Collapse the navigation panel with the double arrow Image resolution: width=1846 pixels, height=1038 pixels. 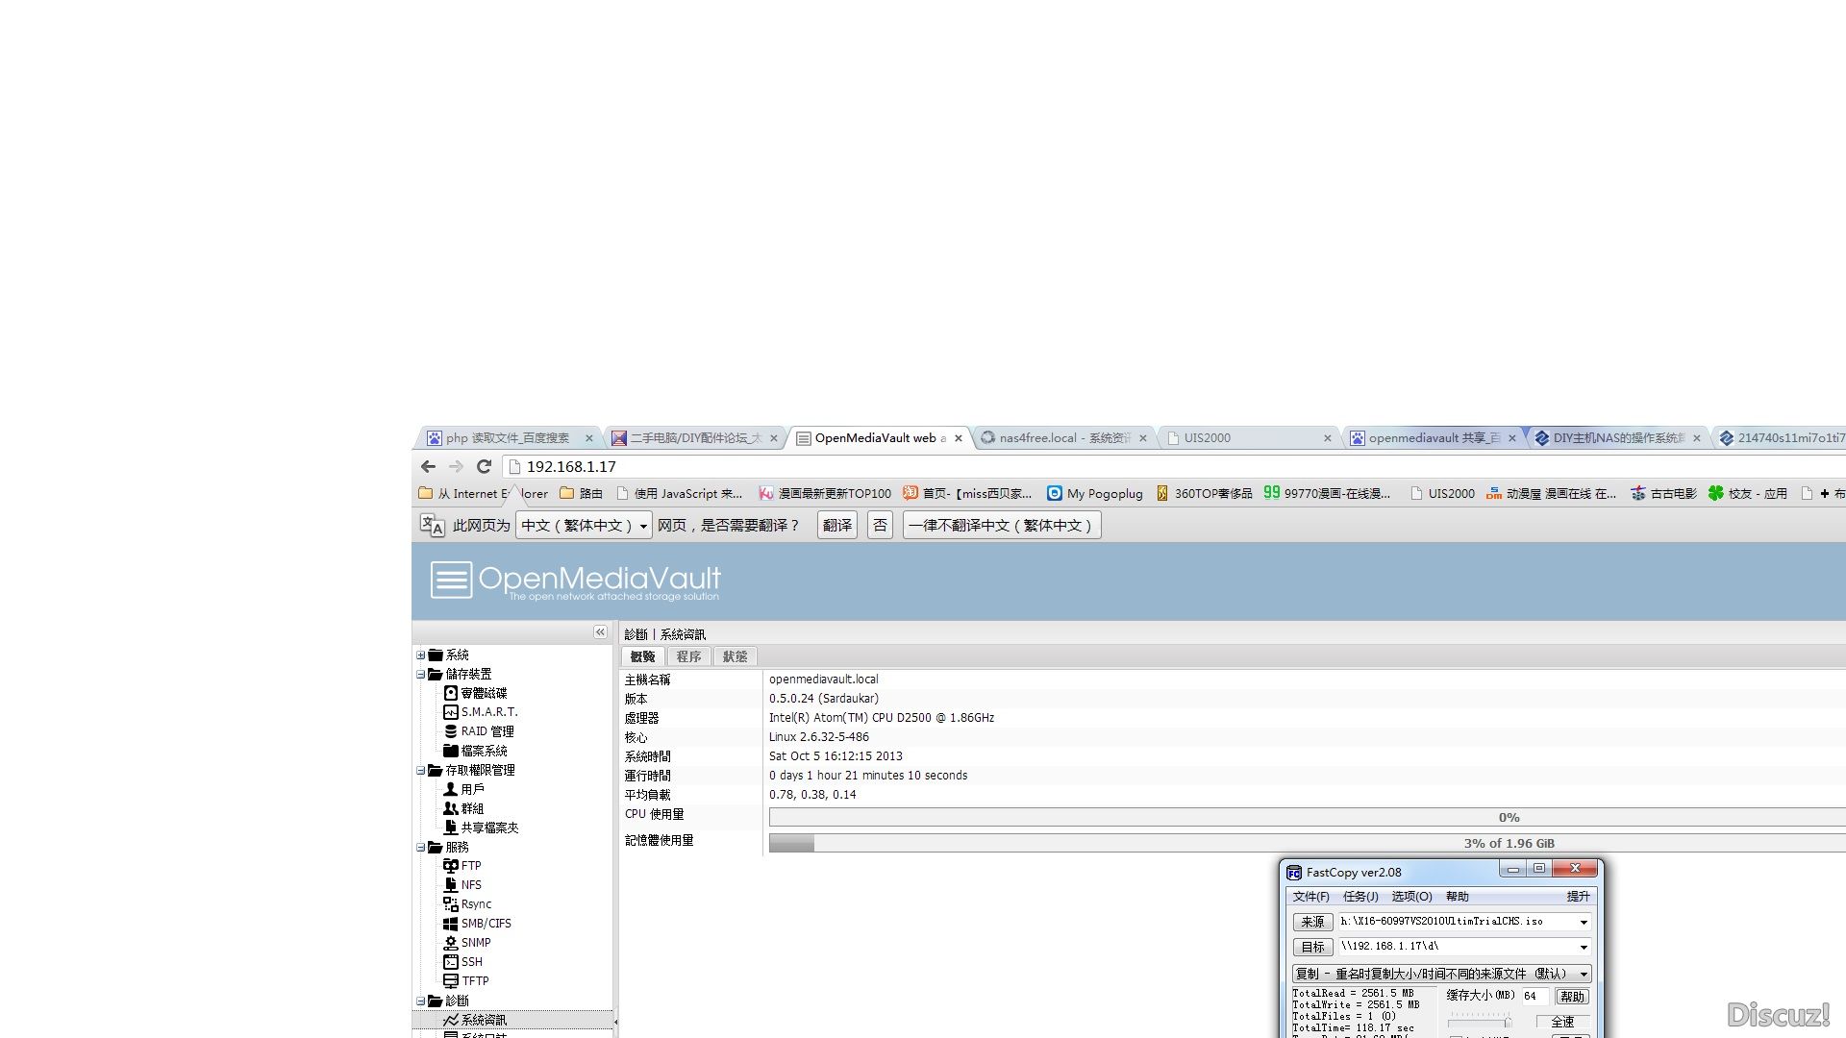click(600, 632)
